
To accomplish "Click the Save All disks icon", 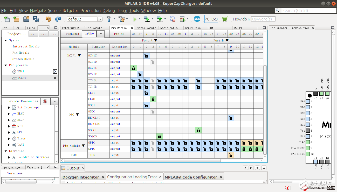I will [x=36, y=19].
